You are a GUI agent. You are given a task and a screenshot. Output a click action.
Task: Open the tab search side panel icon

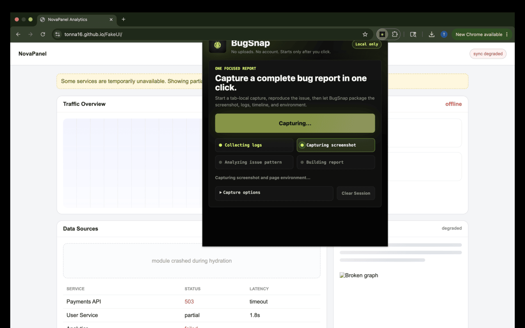(413, 34)
